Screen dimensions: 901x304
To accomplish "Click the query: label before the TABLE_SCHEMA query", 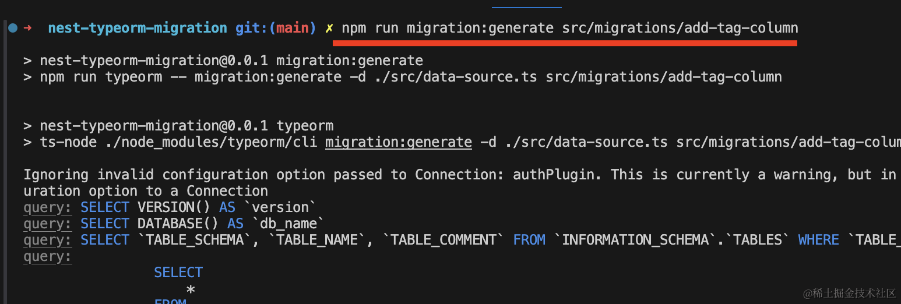I will 47,240.
